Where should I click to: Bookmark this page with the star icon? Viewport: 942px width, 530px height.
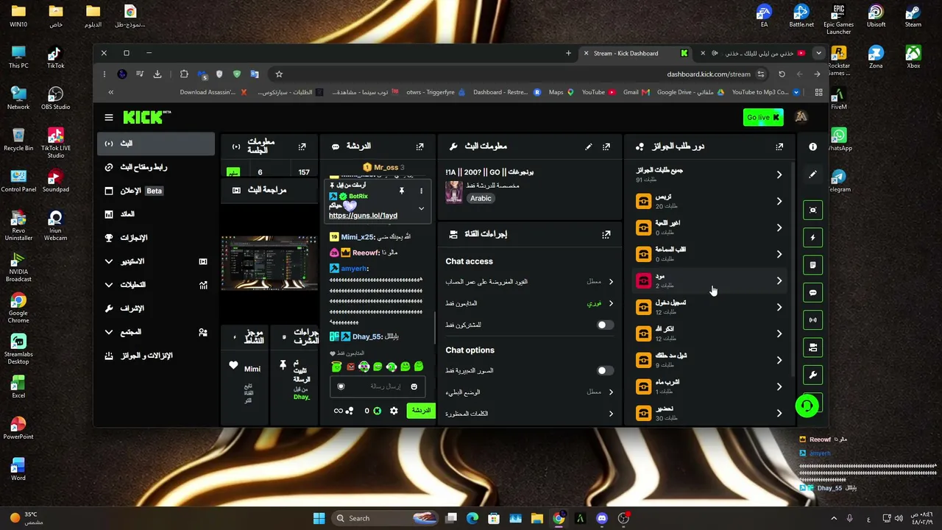pyautogui.click(x=279, y=74)
